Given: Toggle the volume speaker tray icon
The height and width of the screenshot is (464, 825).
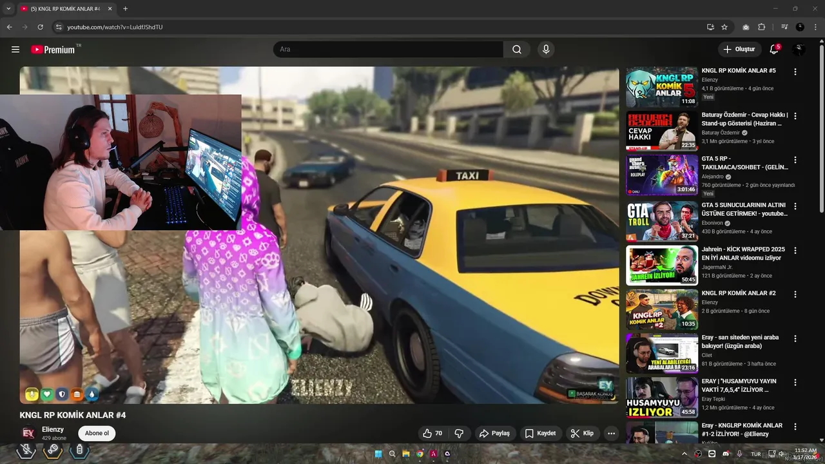Looking at the screenshot, I should 781,454.
